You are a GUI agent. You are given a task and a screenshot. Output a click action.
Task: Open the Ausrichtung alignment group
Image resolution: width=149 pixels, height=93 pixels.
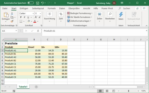(x=50, y=17)
